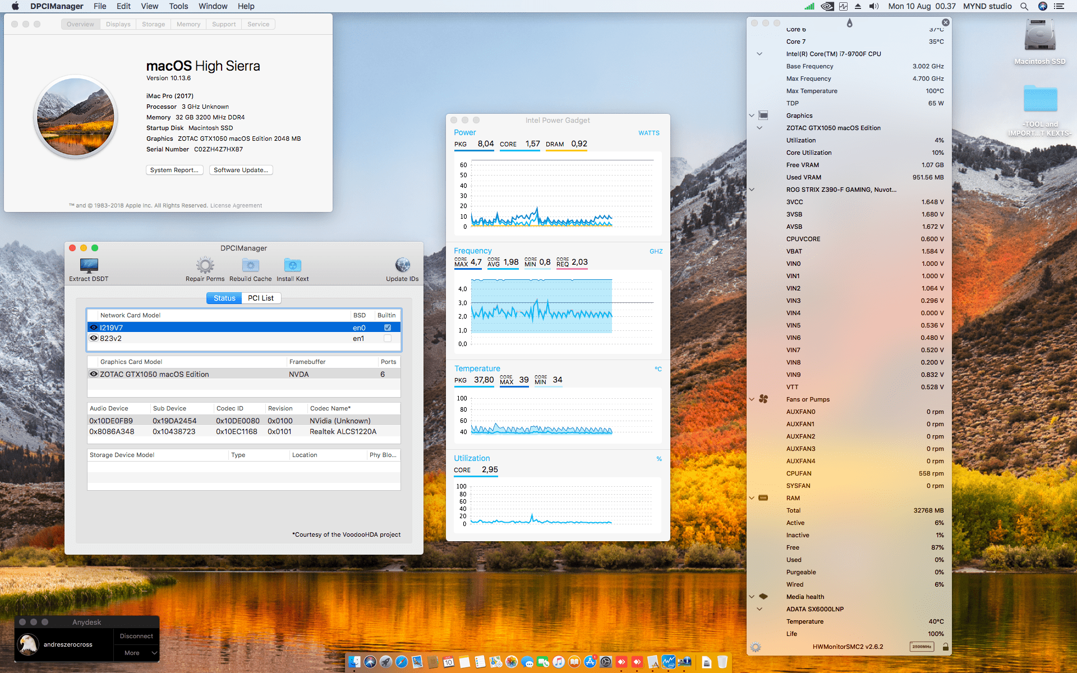This screenshot has height=673, width=1077.
Task: Open Launchpad from the Dock
Action: [x=386, y=662]
